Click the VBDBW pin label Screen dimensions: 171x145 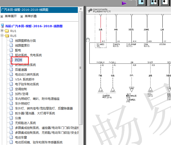click(162, 44)
